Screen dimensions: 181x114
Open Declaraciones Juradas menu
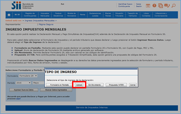95,15
